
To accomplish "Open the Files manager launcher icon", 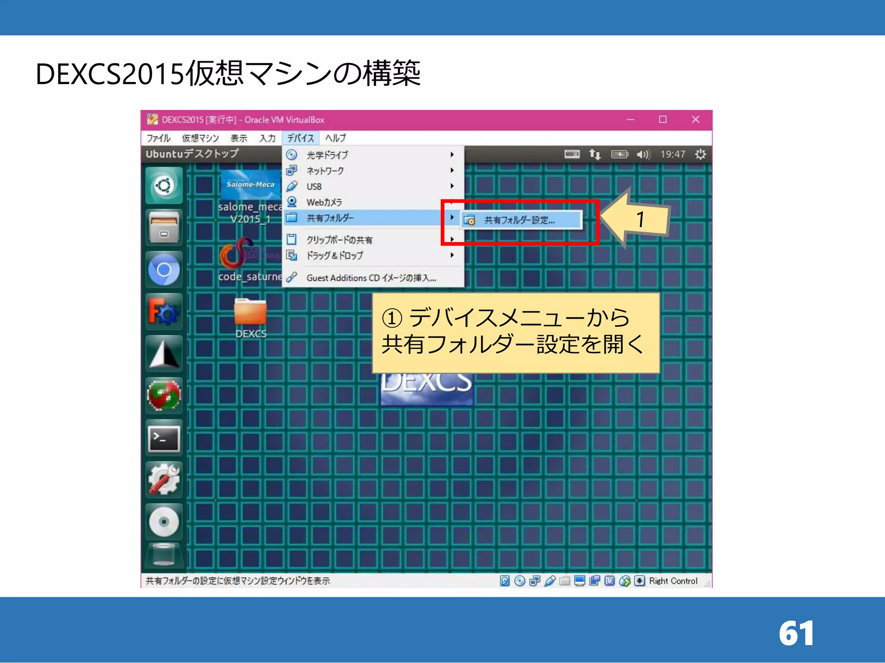I will pos(164,228).
